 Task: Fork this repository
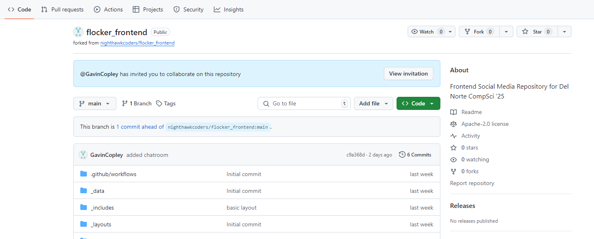(478, 31)
